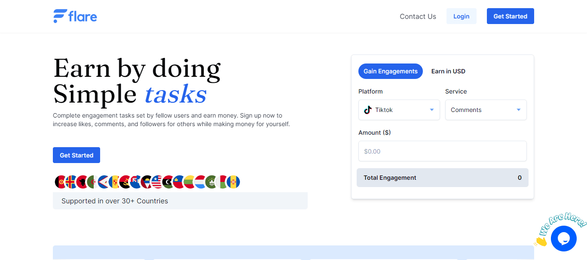The image size is (587, 260).
Task: Click the Madeira flag at the row's end
Action: click(x=233, y=182)
